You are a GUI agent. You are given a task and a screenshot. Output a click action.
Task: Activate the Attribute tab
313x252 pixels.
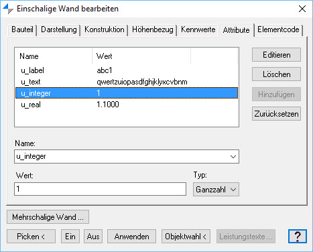tap(236, 30)
